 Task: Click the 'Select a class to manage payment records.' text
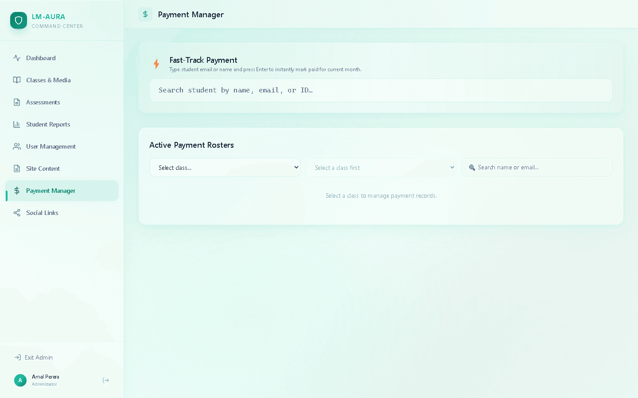tap(381, 195)
